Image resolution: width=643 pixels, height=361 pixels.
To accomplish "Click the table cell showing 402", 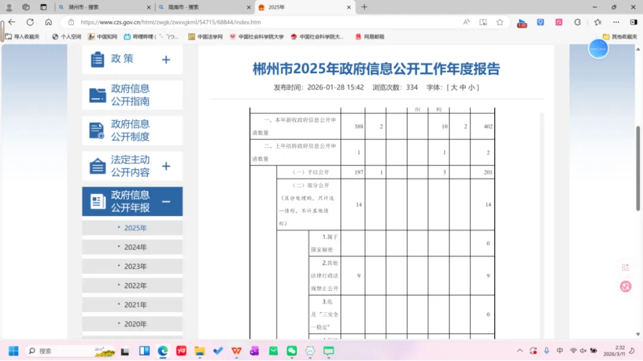I will coord(483,127).
